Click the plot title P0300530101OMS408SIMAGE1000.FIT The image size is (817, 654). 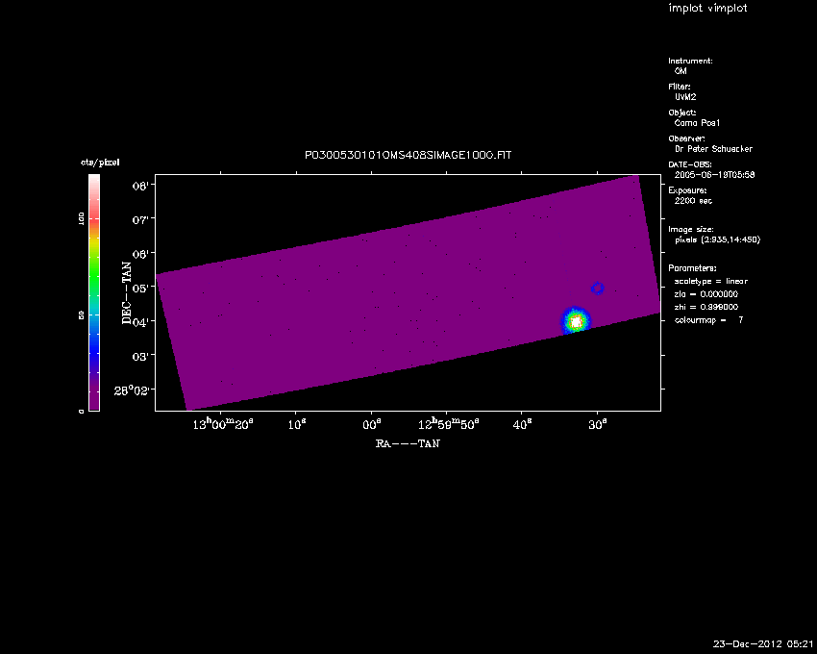(x=408, y=156)
